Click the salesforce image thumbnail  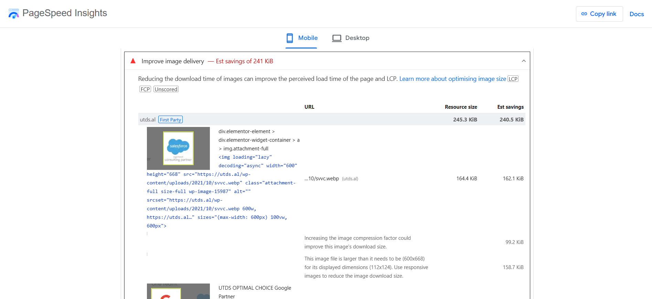pos(178,148)
